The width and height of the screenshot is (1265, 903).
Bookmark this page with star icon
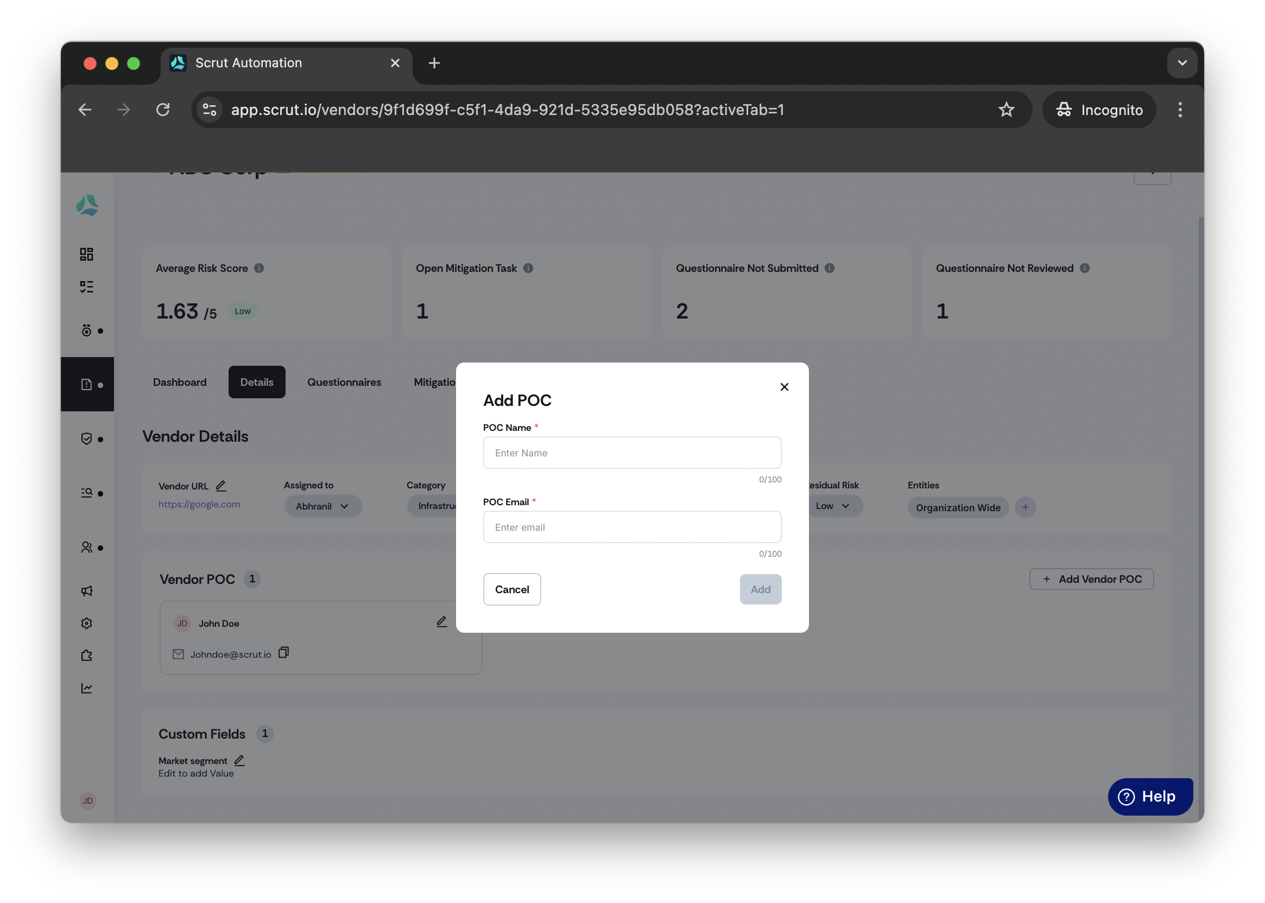pos(1007,110)
